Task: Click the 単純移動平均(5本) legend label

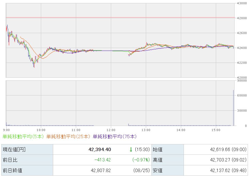Action: click(x=23, y=137)
